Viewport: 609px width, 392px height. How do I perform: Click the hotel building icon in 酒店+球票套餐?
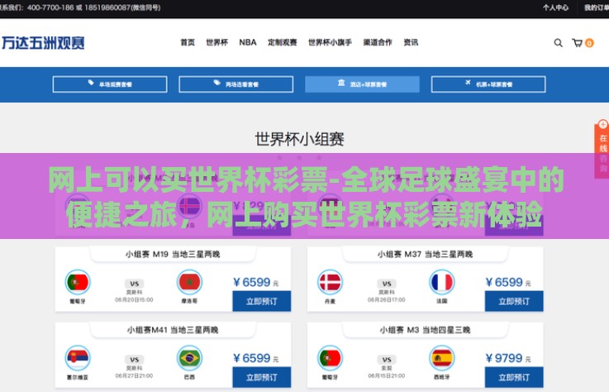tap(341, 83)
